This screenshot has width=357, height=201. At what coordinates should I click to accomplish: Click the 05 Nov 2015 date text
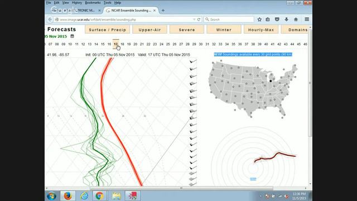56,36
